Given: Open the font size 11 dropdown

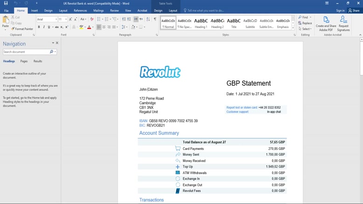Looking at the screenshot, I should click(66, 20).
